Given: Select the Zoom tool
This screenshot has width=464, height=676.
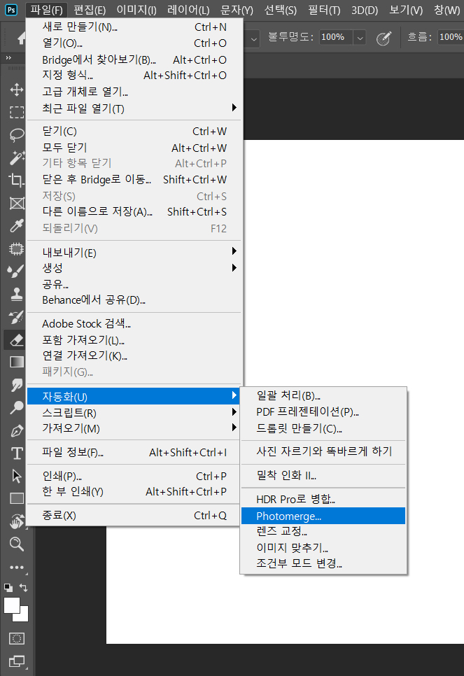Looking at the screenshot, I should [16, 544].
